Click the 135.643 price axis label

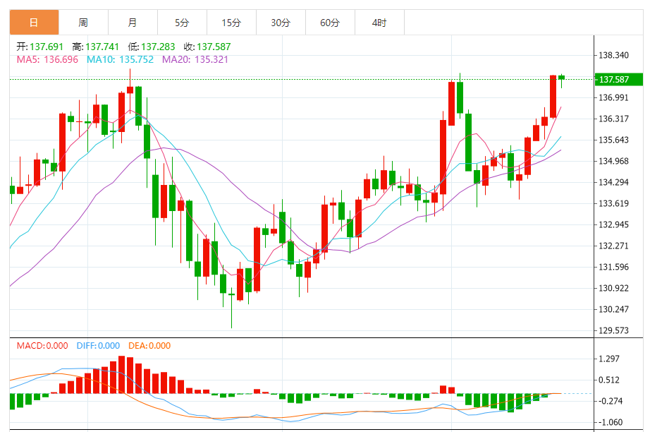click(x=613, y=140)
